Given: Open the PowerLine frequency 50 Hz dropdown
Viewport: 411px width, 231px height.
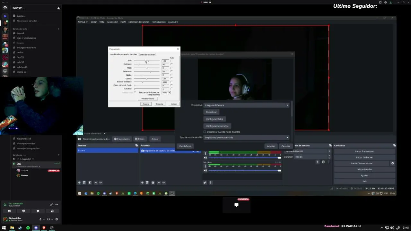Looking at the screenshot, I should [166, 93].
